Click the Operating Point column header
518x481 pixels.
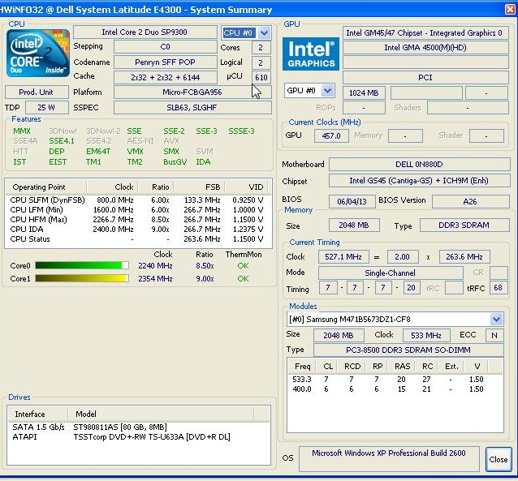[x=46, y=187]
